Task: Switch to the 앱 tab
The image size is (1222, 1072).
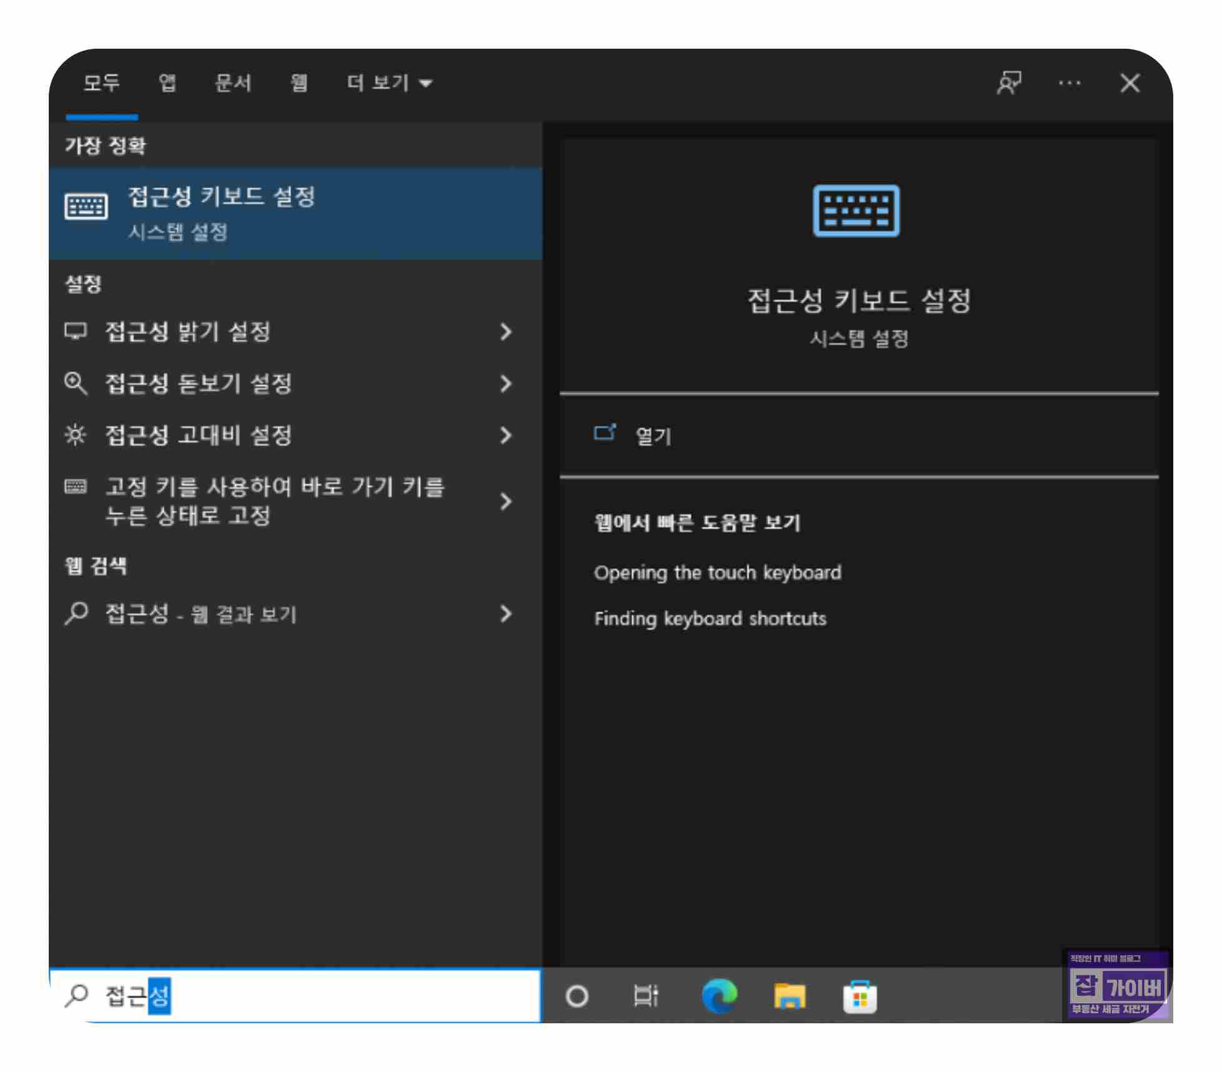Action: (167, 83)
